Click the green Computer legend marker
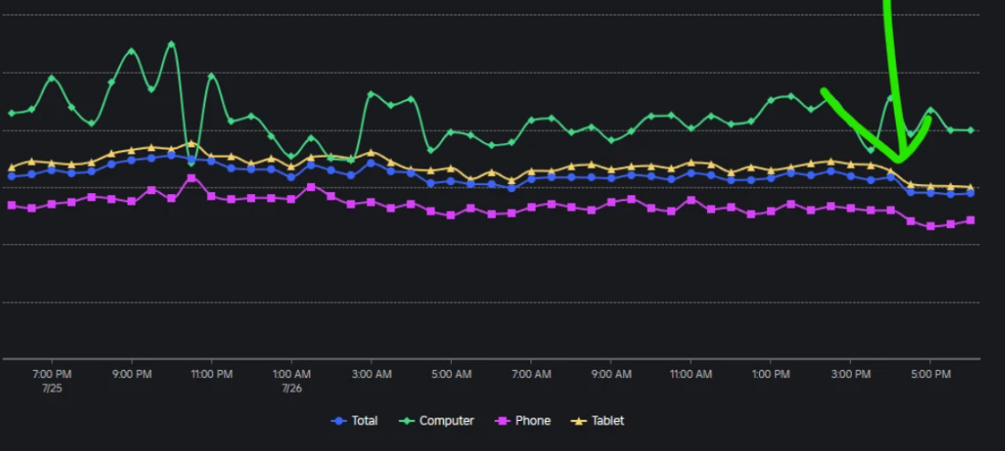The image size is (1005, 451). [407, 421]
